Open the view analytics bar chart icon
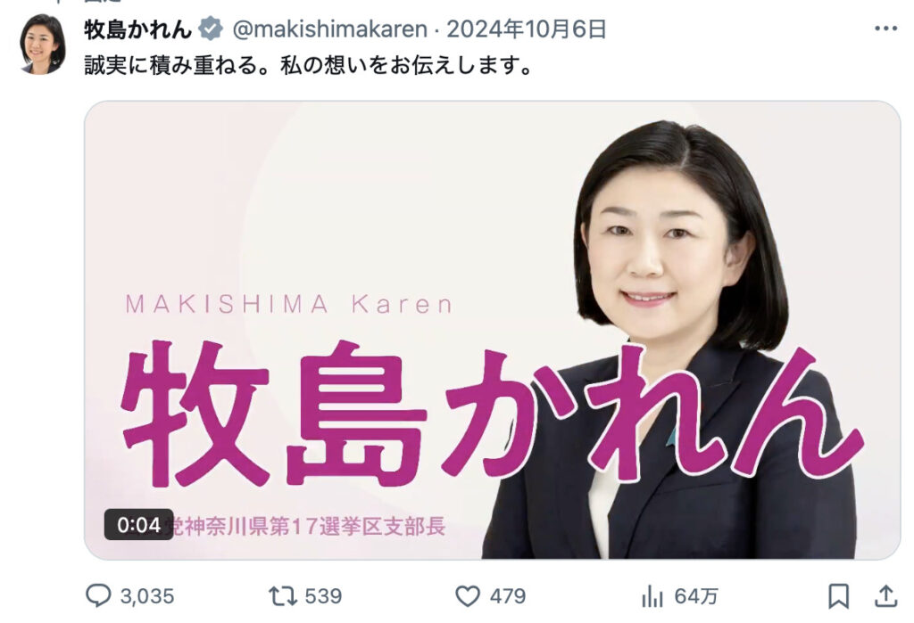 652,596
